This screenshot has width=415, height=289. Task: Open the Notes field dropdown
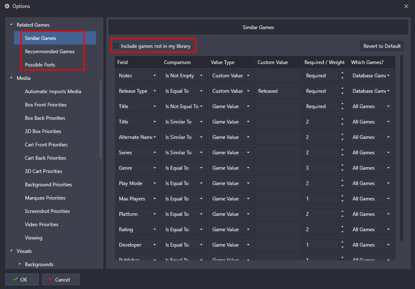[138, 76]
